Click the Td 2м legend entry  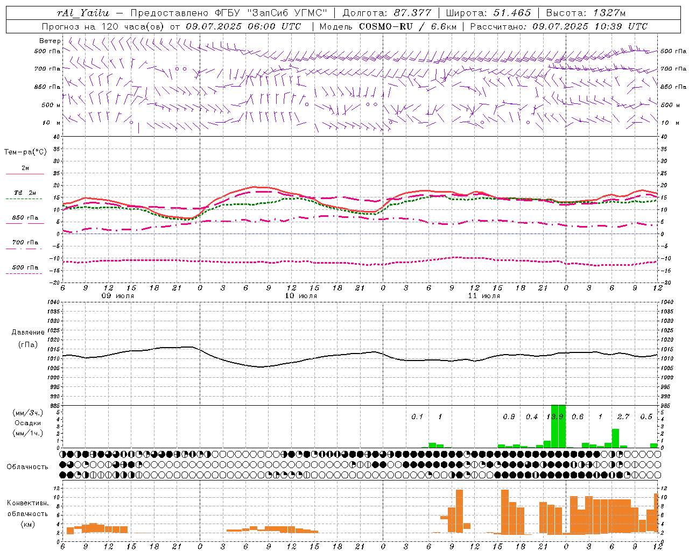25,193
